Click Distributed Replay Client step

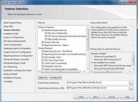point(14,63)
